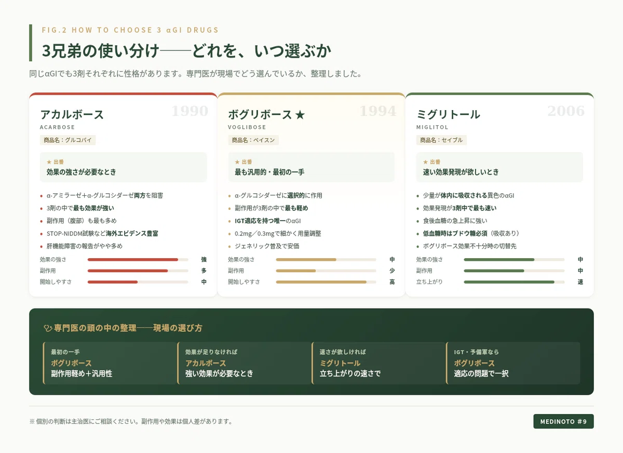This screenshot has width=623, height=453.
Task: Click the stethoscope icon in the green panel
Action: (48, 328)
